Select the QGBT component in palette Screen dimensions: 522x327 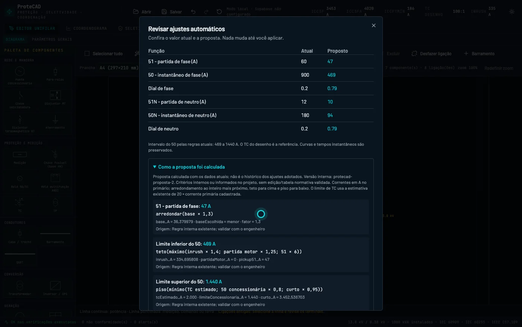(20, 258)
